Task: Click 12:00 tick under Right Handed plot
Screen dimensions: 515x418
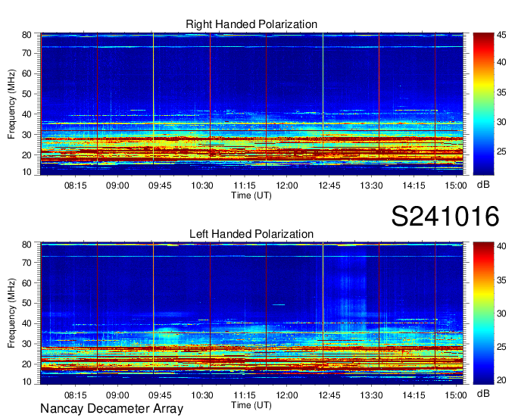Action: point(287,186)
